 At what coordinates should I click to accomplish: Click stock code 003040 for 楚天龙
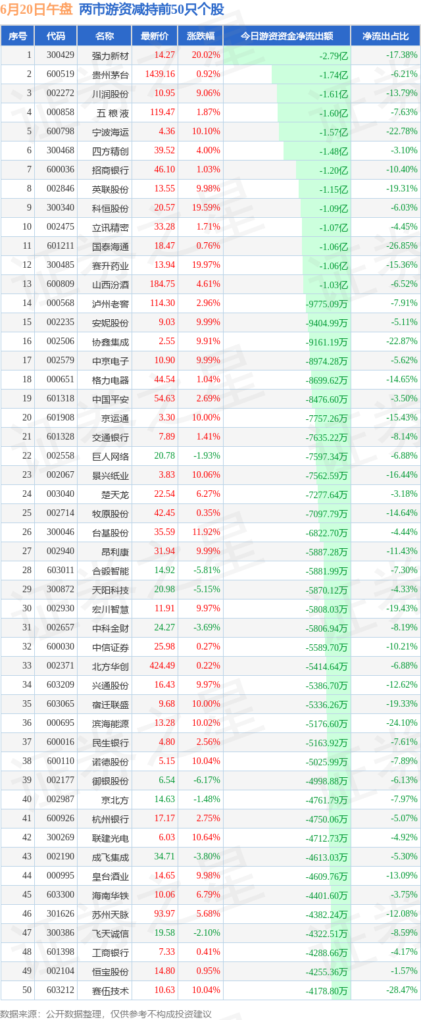coord(61,494)
